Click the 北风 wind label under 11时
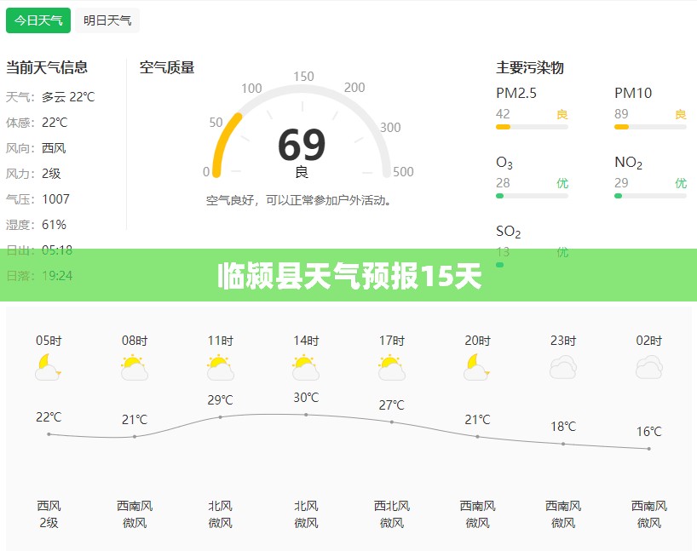The width and height of the screenshot is (697, 551). point(220,506)
